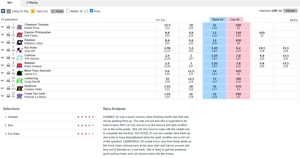Screen dimensions: 300x158
Task: Click the star favourite icon
Action: [3, 11]
